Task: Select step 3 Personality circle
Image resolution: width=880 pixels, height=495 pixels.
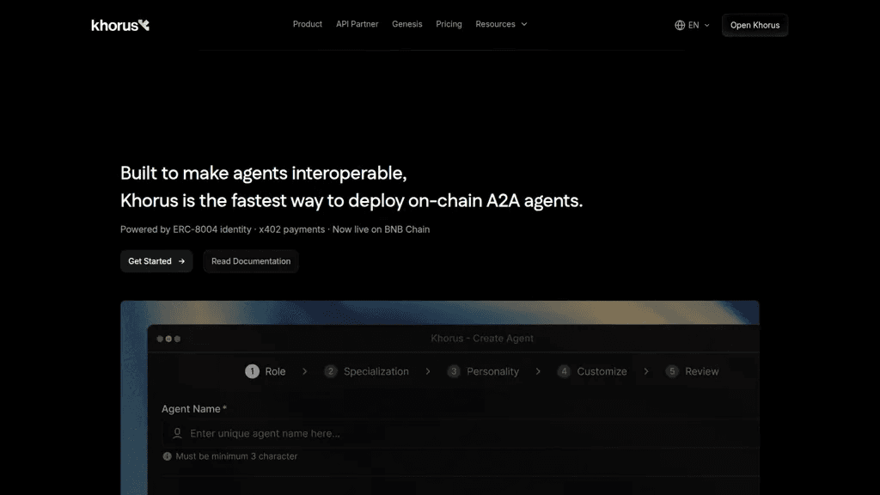Action: [x=454, y=371]
